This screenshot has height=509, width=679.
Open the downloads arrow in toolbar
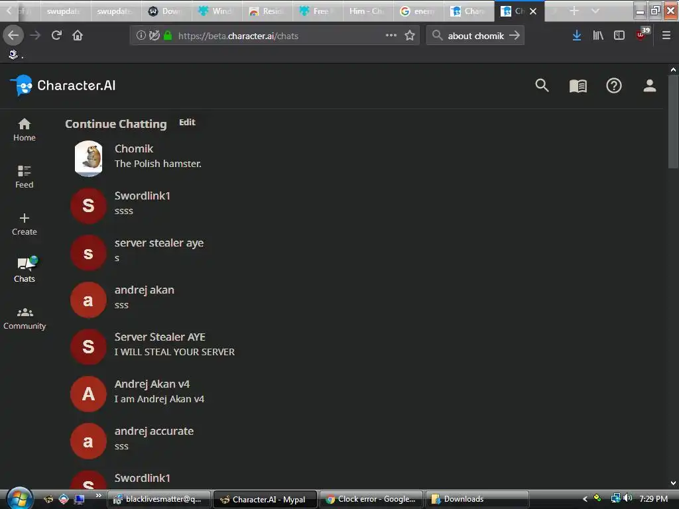tap(576, 35)
